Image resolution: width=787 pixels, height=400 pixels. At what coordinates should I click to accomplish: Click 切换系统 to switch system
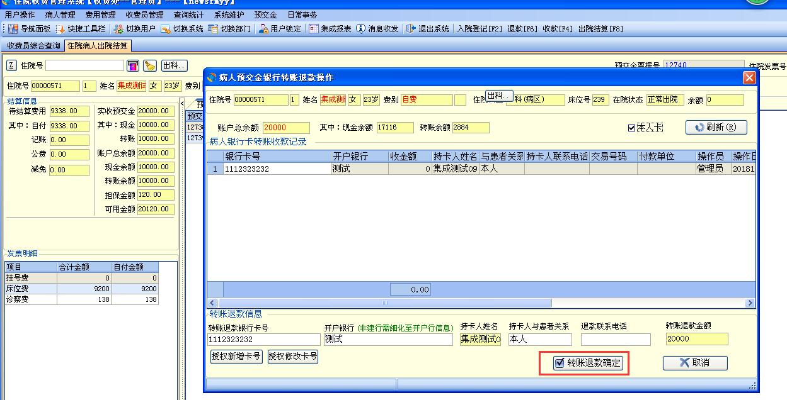click(x=182, y=29)
